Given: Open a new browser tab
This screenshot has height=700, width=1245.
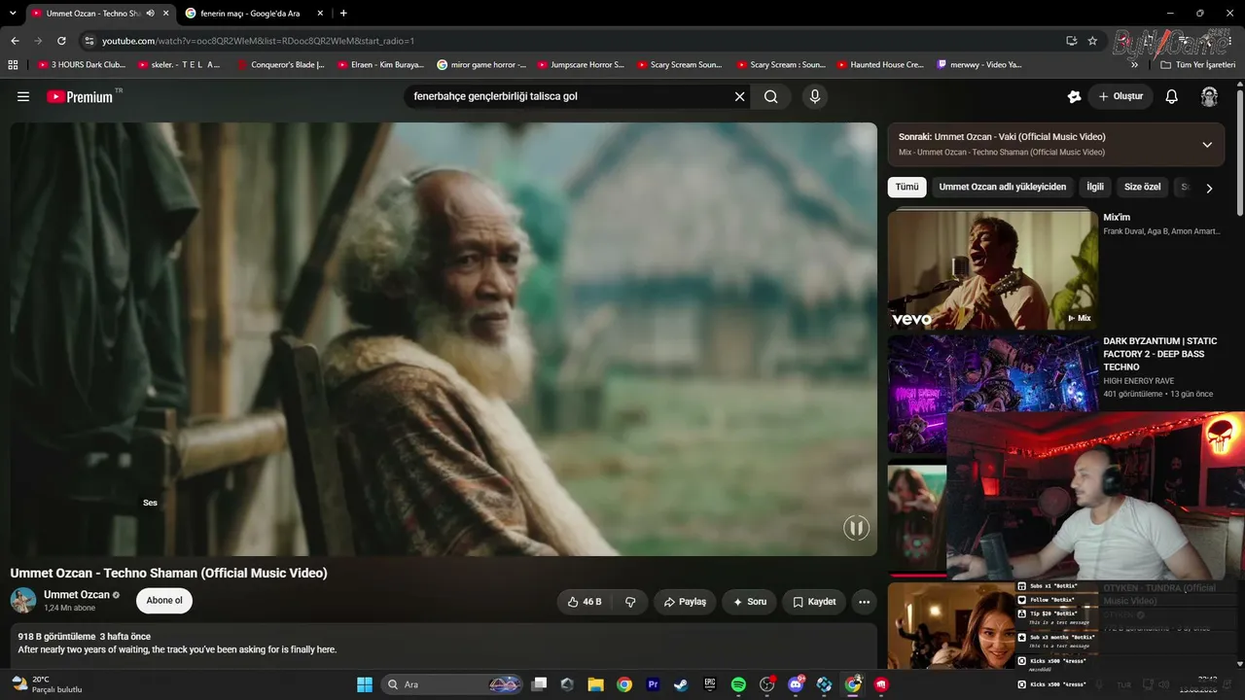Looking at the screenshot, I should pos(343,13).
